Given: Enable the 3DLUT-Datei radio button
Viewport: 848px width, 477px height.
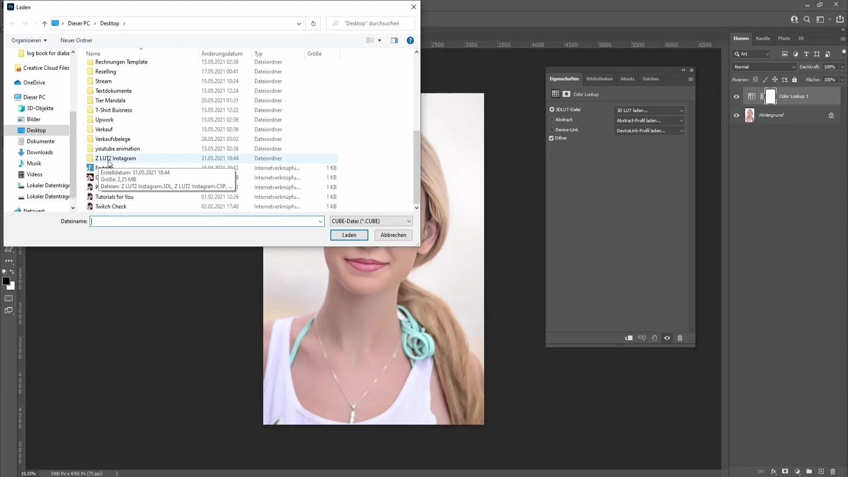Looking at the screenshot, I should pos(552,110).
